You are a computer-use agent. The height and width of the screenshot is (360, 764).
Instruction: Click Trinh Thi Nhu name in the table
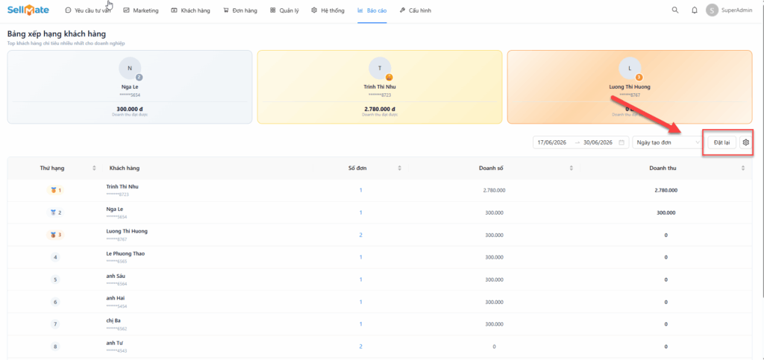point(122,186)
